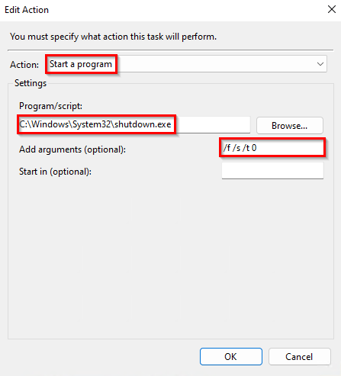Image resolution: width=341 pixels, height=376 pixels.
Task: Confirm the action with OK
Action: [231, 357]
